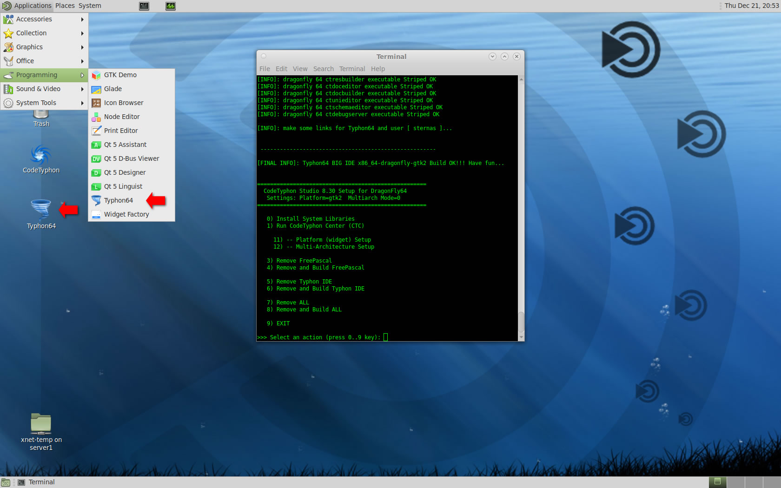Open the GTK Demo icon entry
781x488 pixels.
[x=96, y=75]
